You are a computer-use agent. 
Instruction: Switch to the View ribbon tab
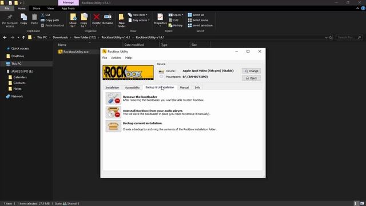(x=51, y=9)
